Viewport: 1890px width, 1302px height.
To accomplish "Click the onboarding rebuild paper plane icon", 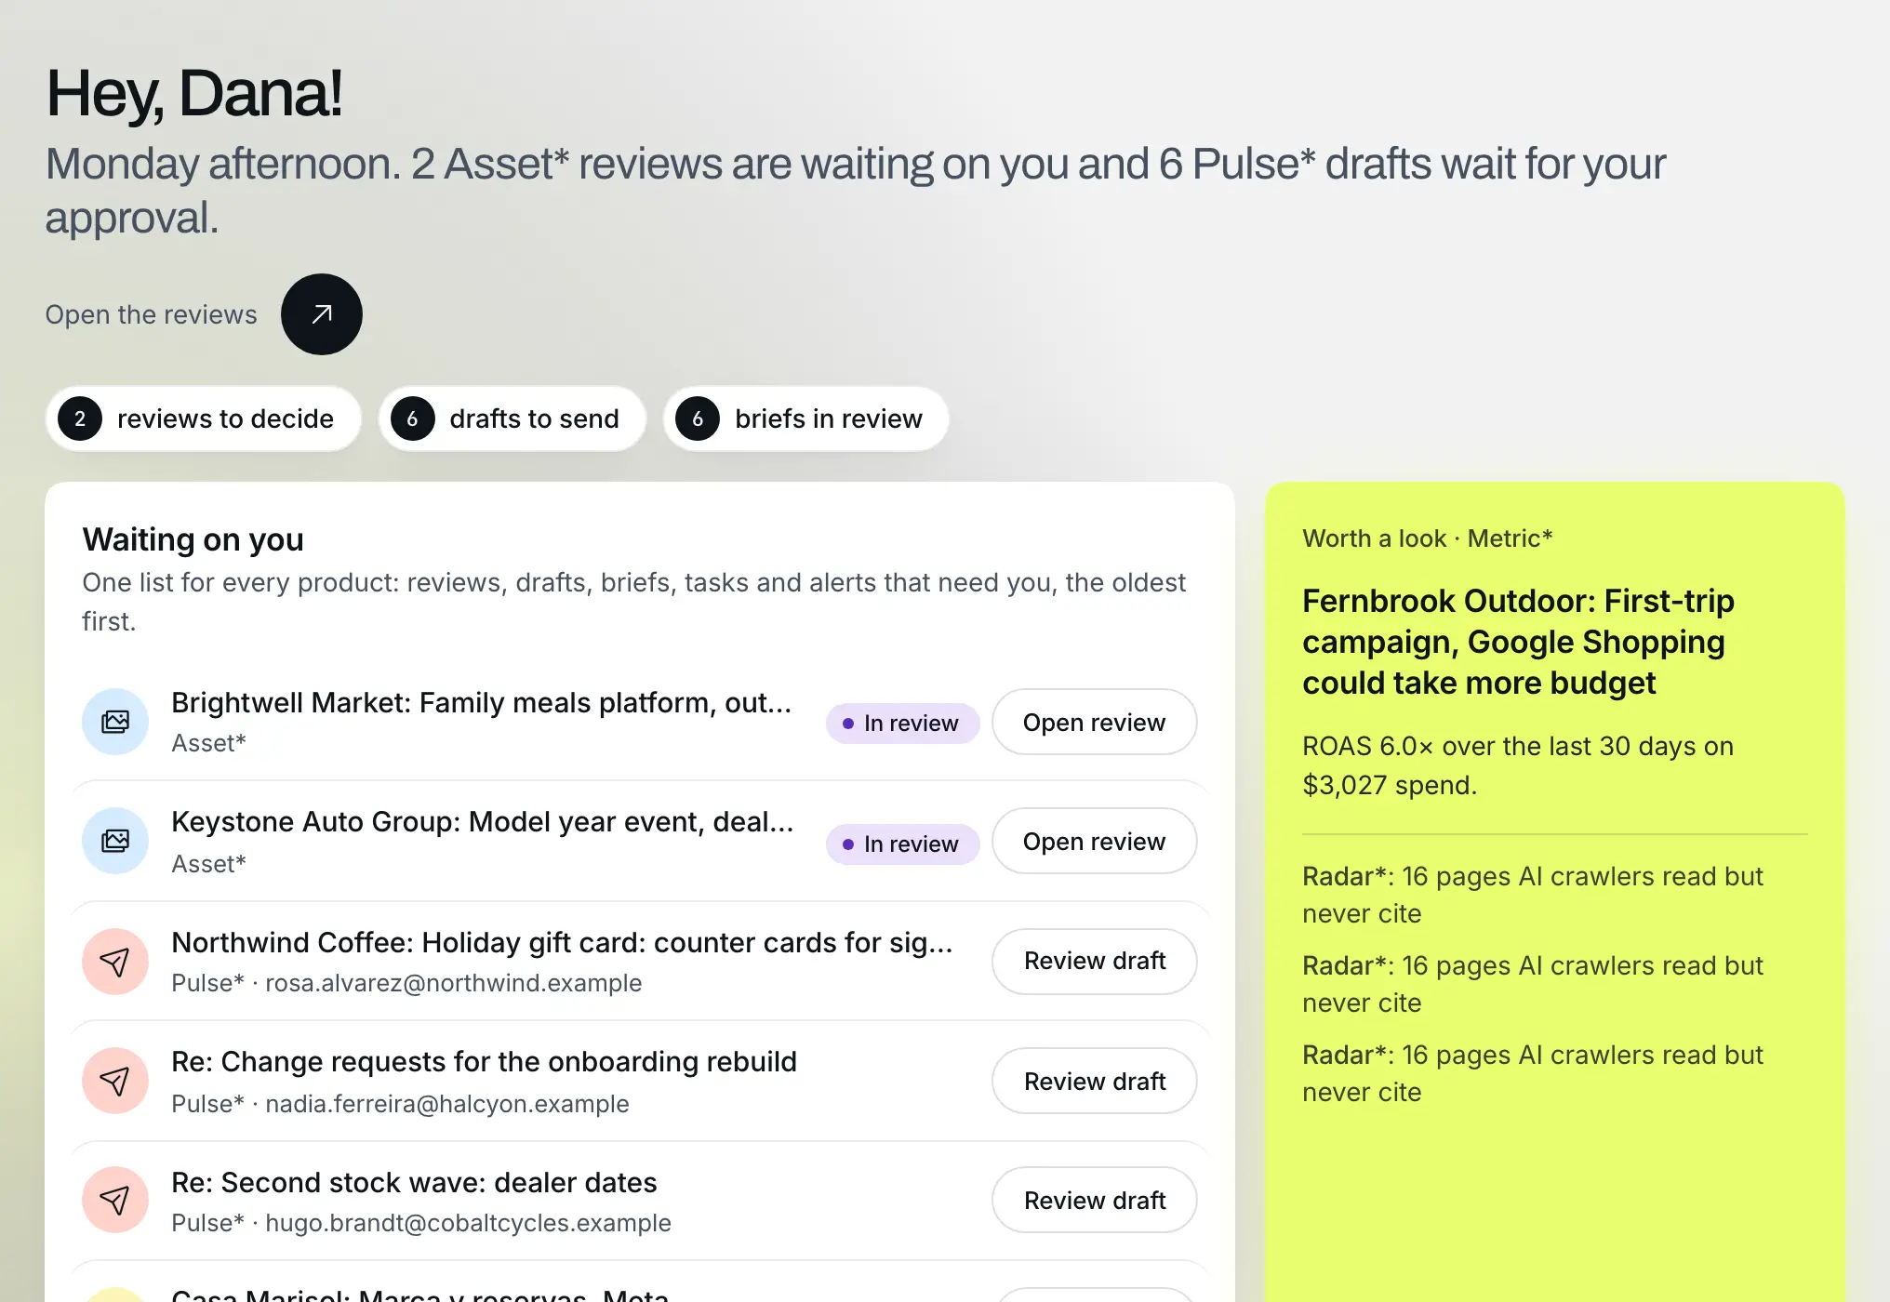I will pos(115,1081).
